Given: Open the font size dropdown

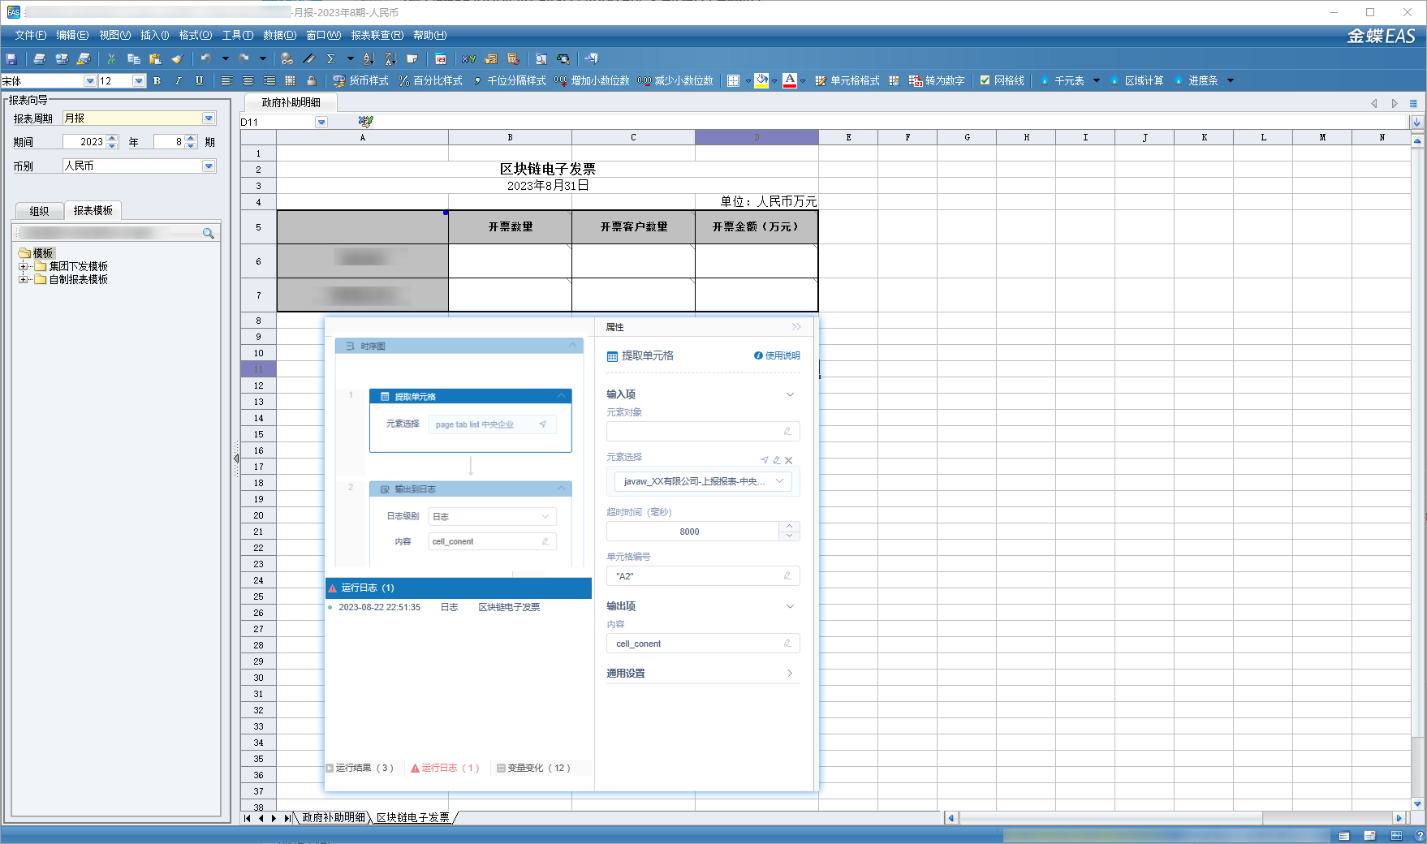Looking at the screenshot, I should coord(139,81).
